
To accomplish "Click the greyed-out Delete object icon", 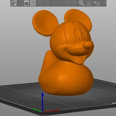I will tap(20, 3).
